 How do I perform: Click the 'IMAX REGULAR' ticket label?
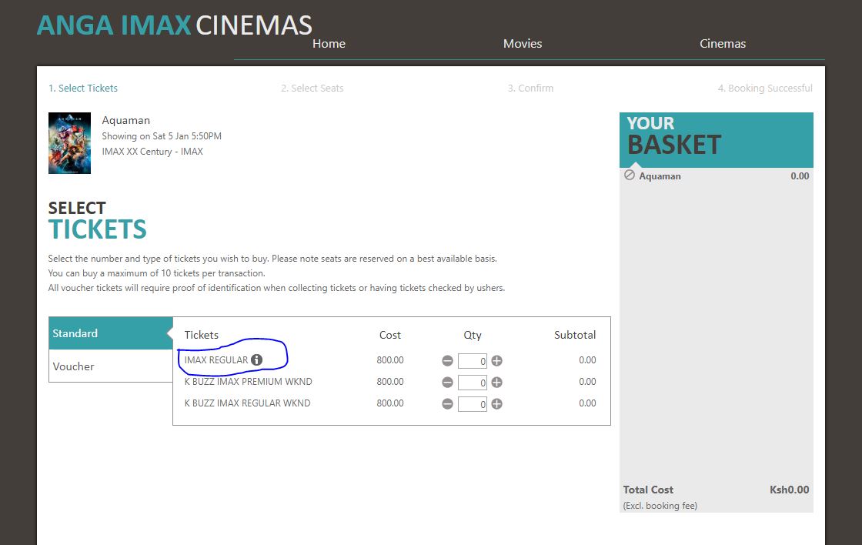[x=216, y=360]
